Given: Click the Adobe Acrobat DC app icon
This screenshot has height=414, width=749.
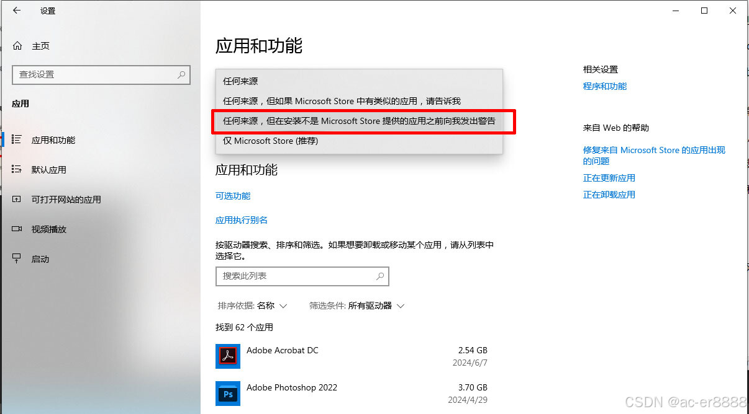Looking at the screenshot, I should (228, 356).
